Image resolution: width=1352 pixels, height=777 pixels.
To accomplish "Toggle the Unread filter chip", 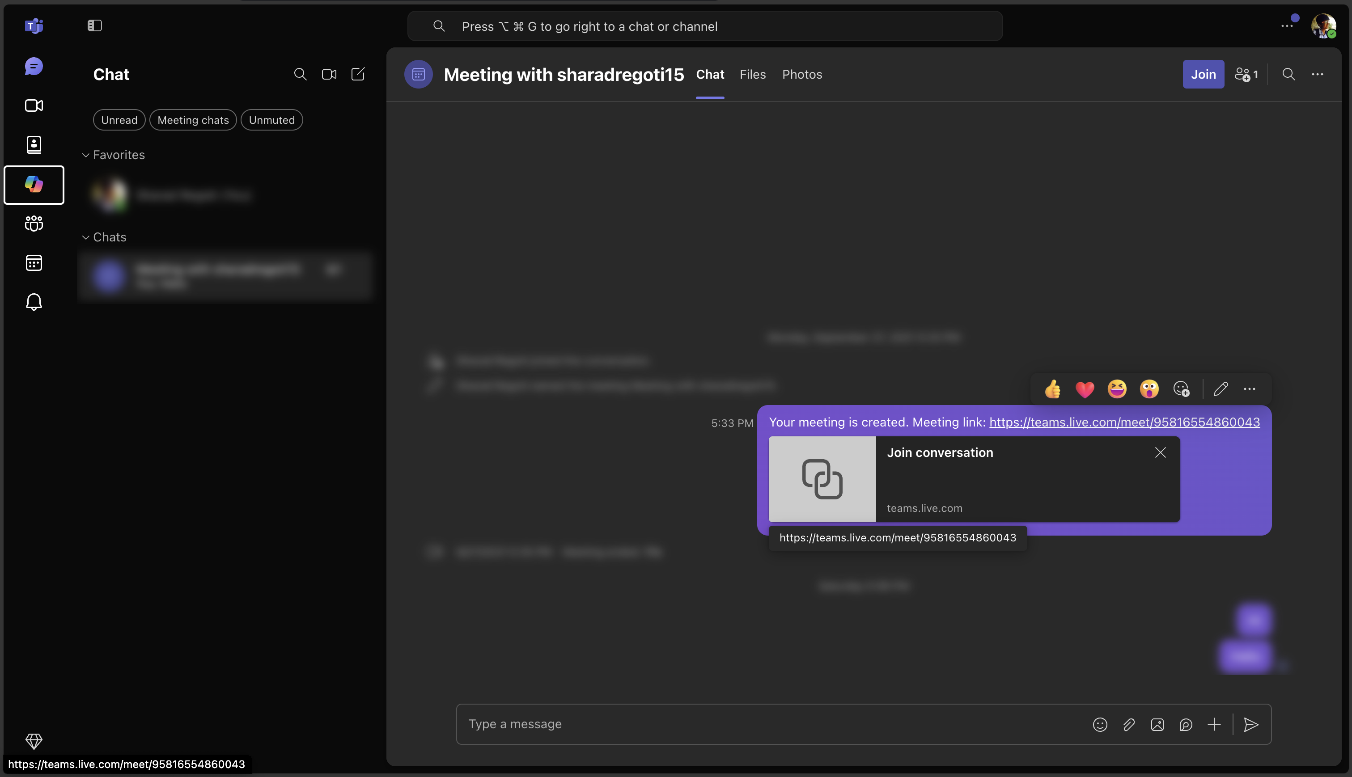I will 119,120.
